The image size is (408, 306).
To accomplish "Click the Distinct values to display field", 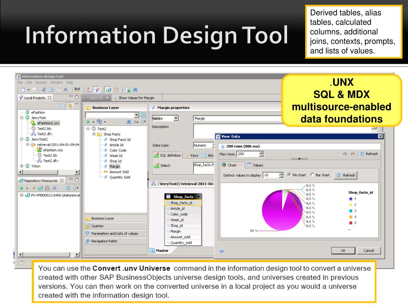I will click(x=271, y=175).
